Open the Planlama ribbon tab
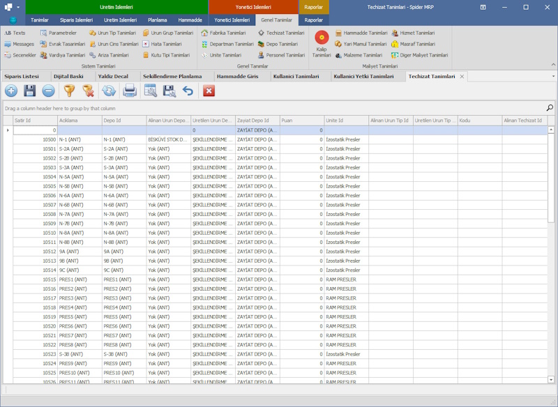The height and width of the screenshot is (407, 558). pos(158,20)
